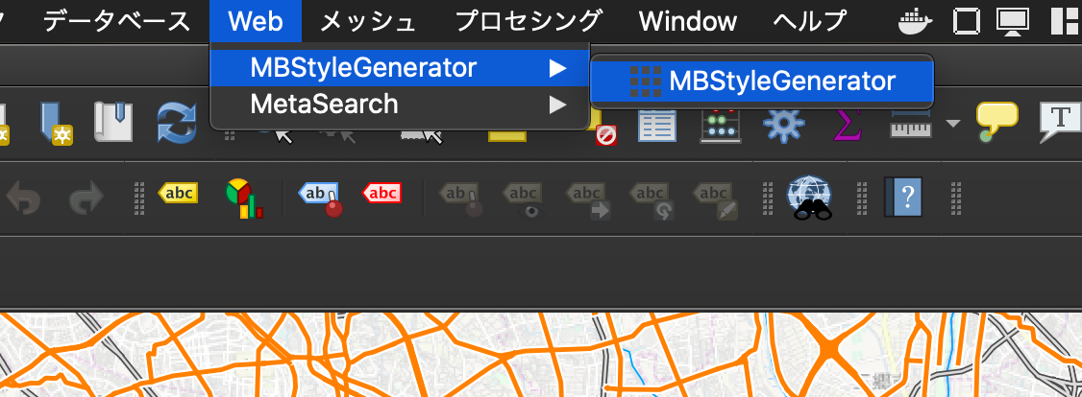Click the red abc label icon
The width and height of the screenshot is (1082, 397).
381,194
